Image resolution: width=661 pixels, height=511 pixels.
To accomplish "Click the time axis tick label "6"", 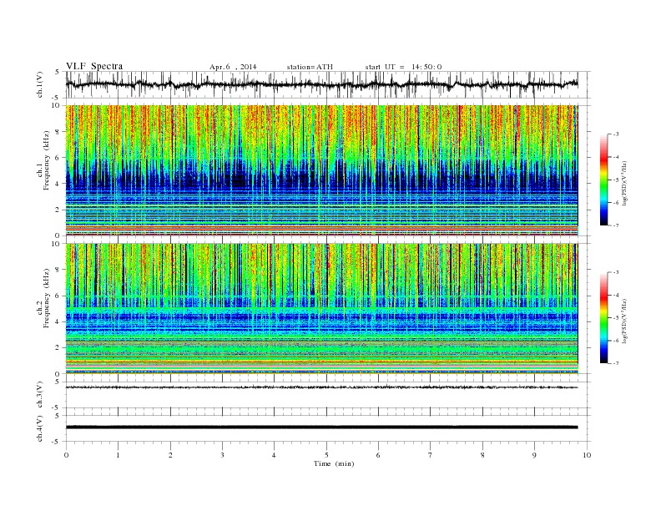I will (x=378, y=455).
